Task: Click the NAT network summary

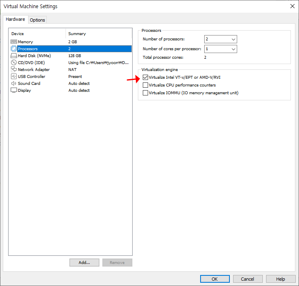Action: pyautogui.click(x=72, y=70)
